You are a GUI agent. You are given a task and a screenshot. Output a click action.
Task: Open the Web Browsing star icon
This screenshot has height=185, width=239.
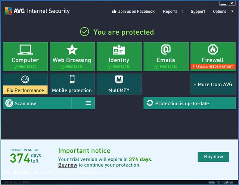72,50
